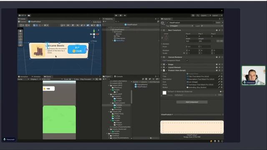Click the search icon in top toolbar
267x150 pixels.
(x=198, y=15)
